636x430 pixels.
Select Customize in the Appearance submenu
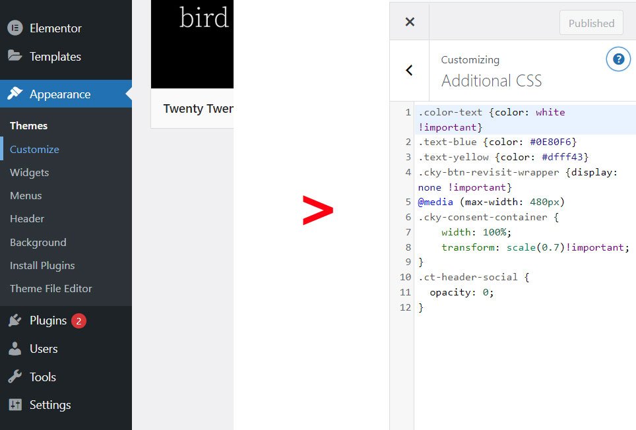point(34,149)
